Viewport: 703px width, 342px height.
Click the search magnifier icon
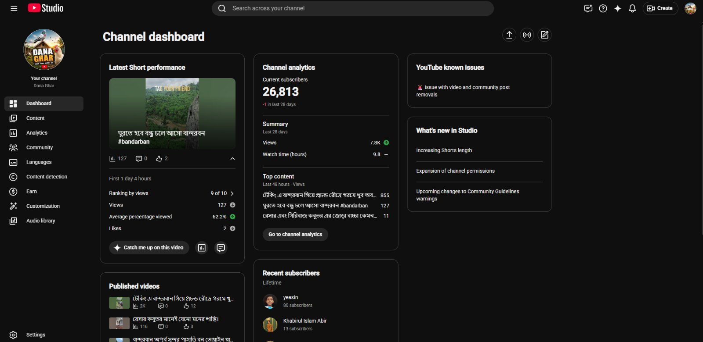click(222, 8)
